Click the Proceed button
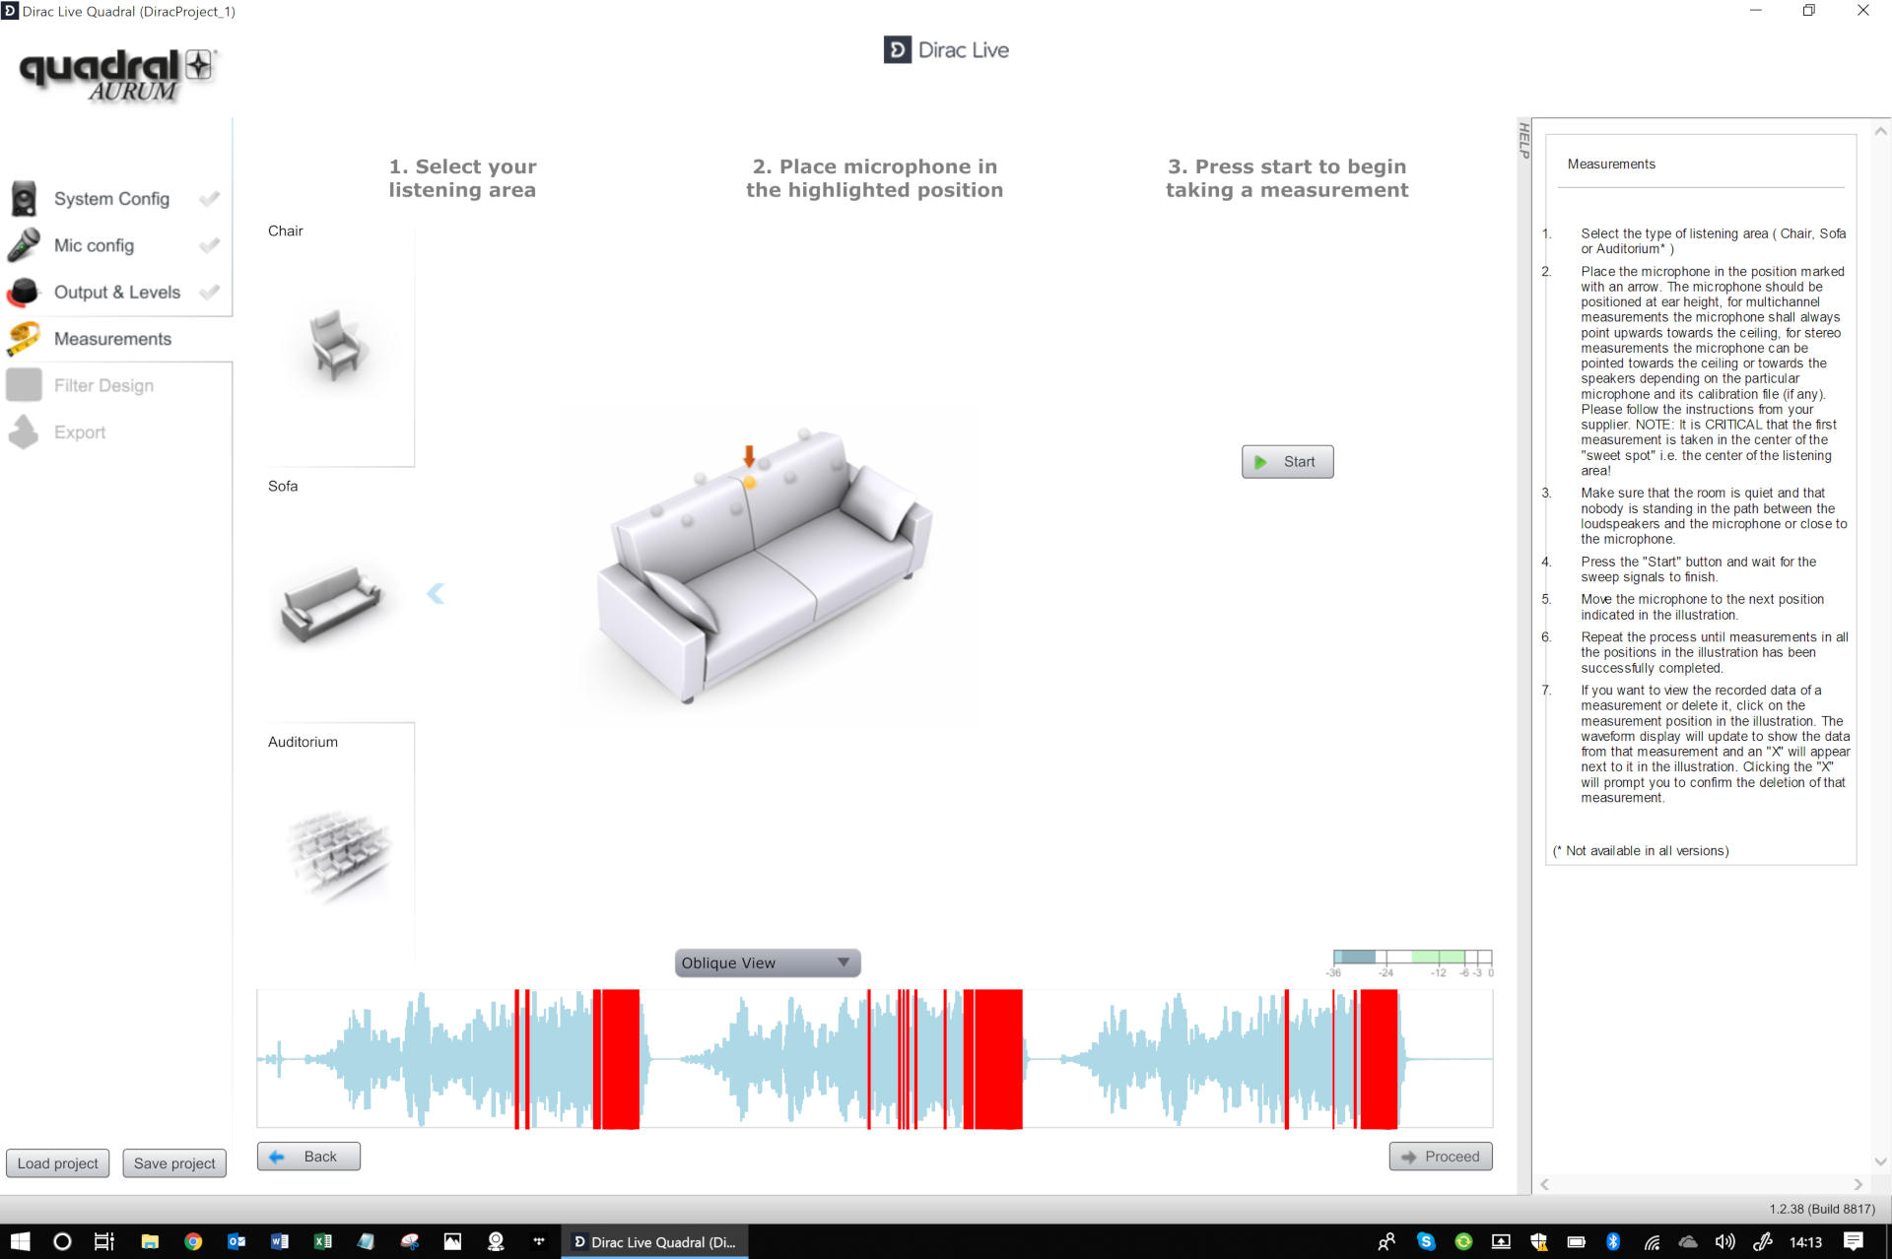1892x1259 pixels. point(1440,1157)
